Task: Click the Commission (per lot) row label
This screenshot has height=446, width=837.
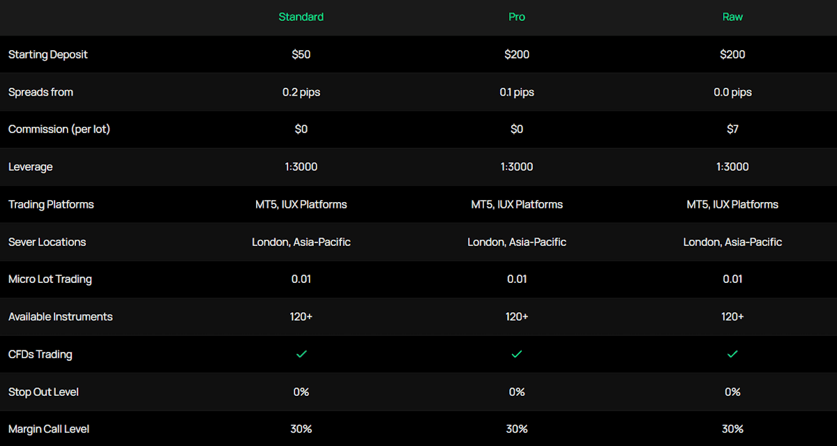Action: coord(59,129)
